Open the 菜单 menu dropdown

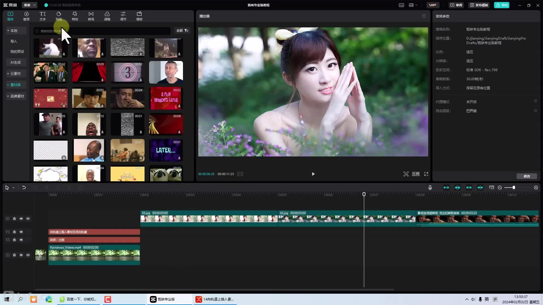pyautogui.click(x=29, y=5)
